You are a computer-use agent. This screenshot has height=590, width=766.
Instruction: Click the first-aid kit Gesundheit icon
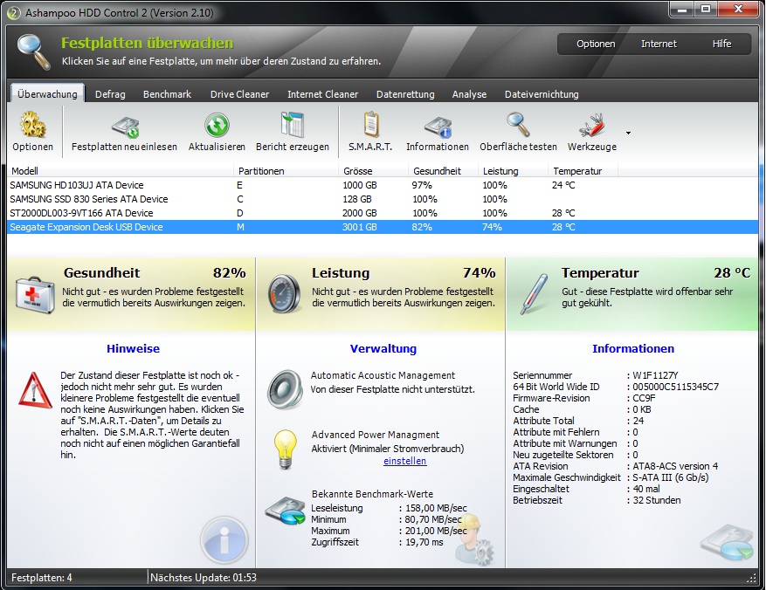click(x=34, y=294)
